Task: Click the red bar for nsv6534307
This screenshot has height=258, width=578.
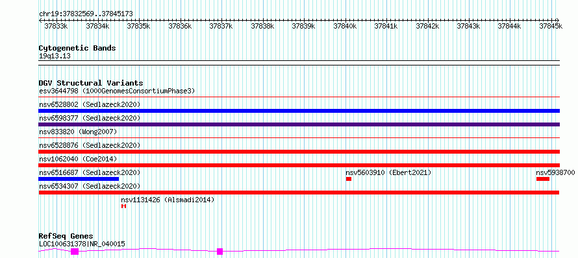Action: coord(299,193)
